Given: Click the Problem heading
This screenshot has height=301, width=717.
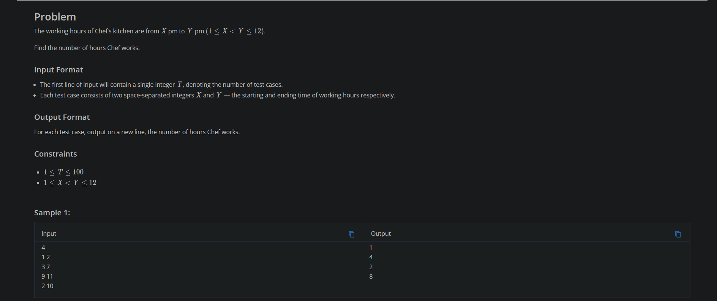Looking at the screenshot, I should pyautogui.click(x=55, y=17).
